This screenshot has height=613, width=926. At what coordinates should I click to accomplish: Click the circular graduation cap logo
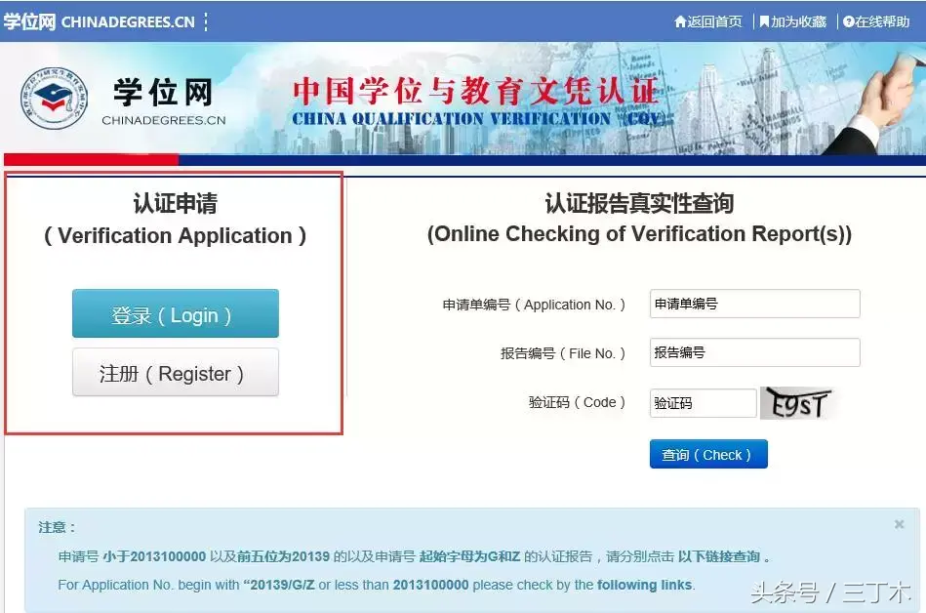point(54,98)
